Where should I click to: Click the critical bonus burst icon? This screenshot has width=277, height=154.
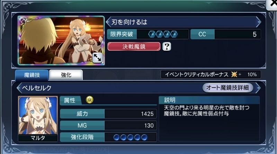(234, 74)
